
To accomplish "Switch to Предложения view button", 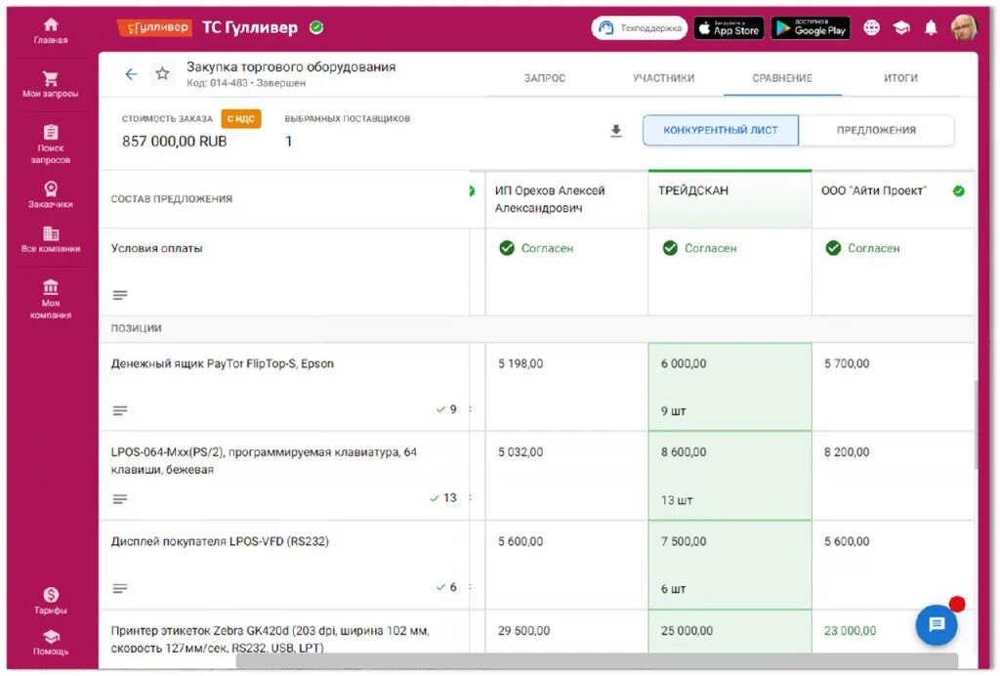I will [x=876, y=130].
